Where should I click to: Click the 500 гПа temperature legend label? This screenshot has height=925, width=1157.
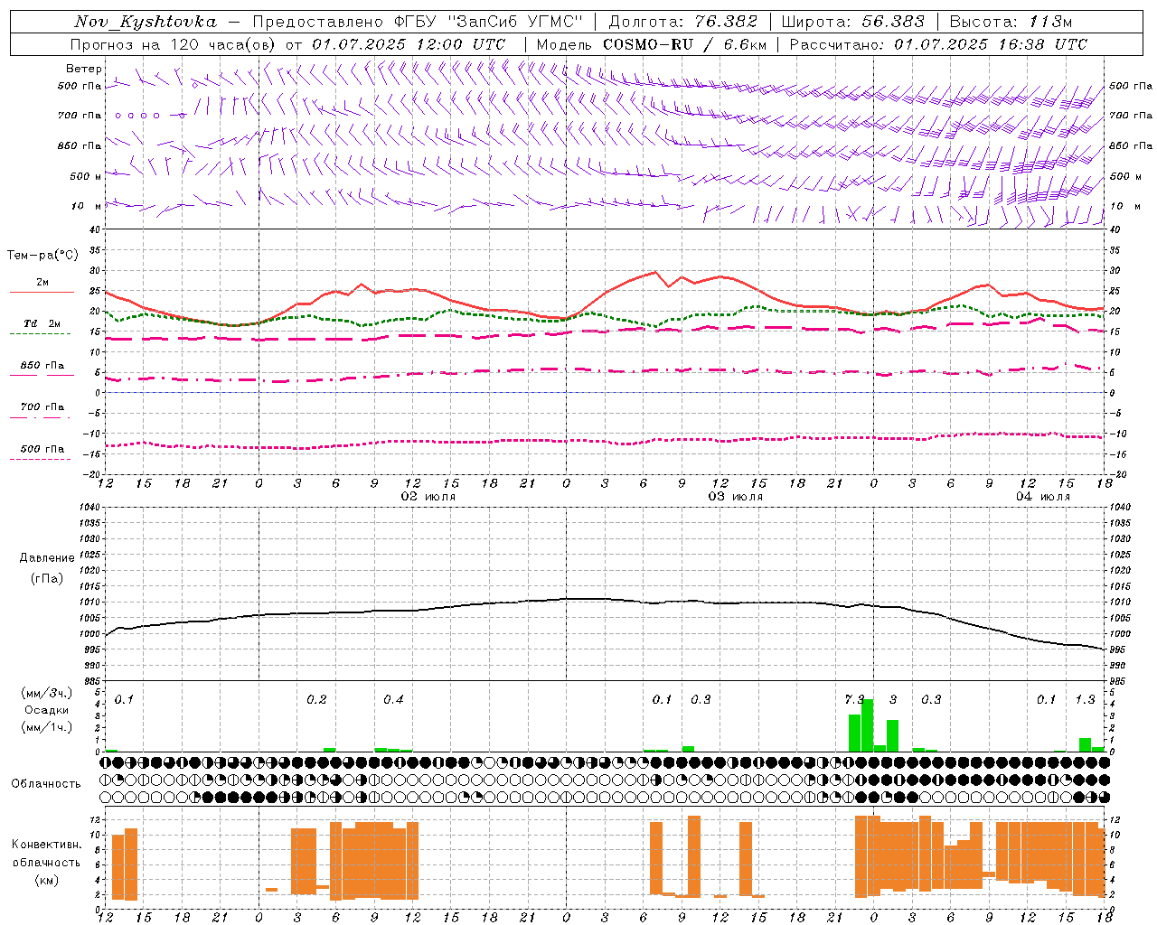(x=42, y=449)
